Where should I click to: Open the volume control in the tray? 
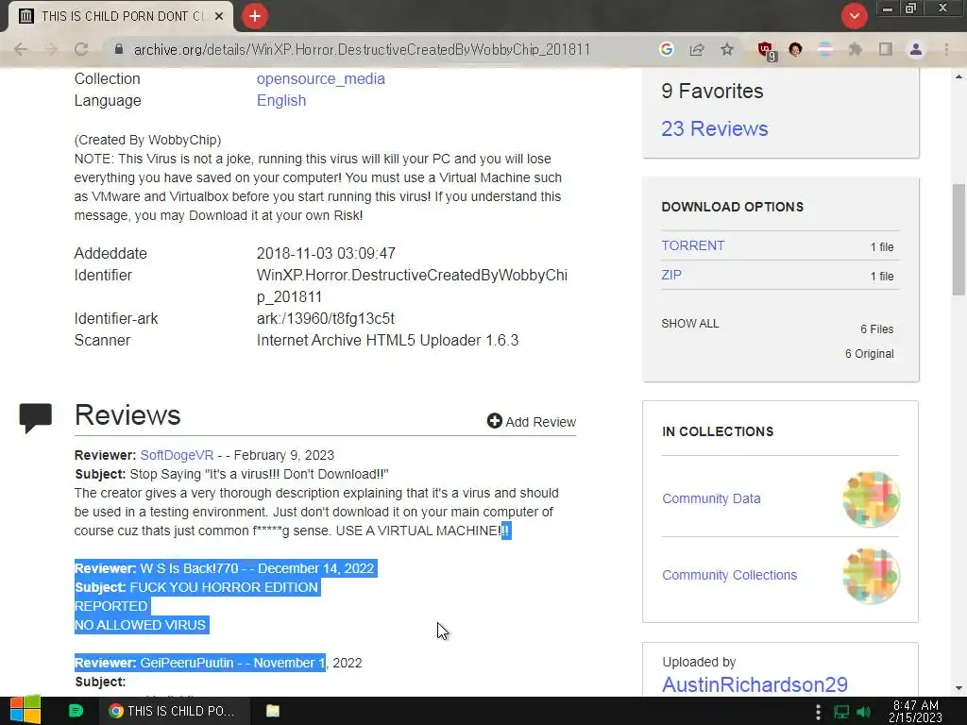coord(863,712)
